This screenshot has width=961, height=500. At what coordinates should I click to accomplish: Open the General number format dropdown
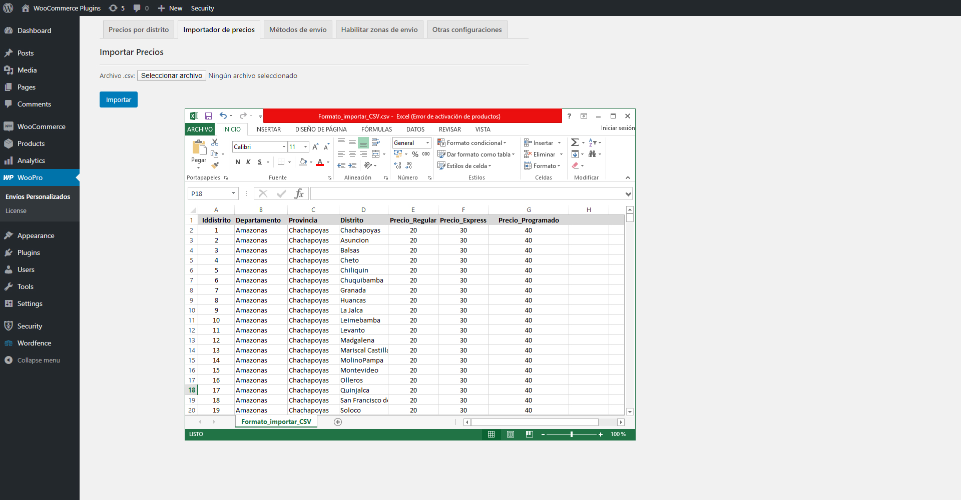[x=427, y=142]
